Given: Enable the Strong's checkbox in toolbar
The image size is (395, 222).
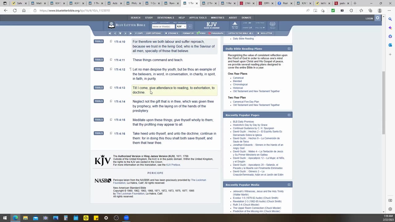Looking at the screenshot, I should (166, 33).
